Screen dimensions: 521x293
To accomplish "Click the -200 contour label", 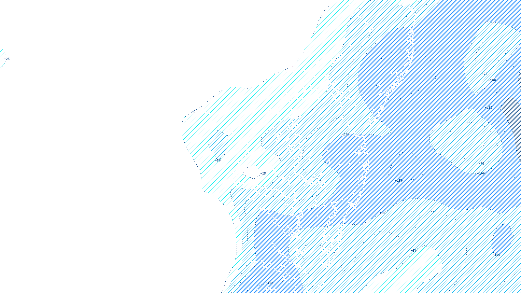I will click(502, 109).
